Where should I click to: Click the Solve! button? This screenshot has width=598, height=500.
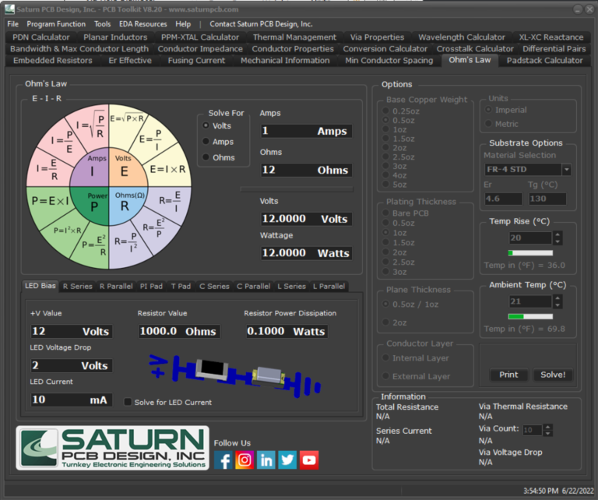553,375
